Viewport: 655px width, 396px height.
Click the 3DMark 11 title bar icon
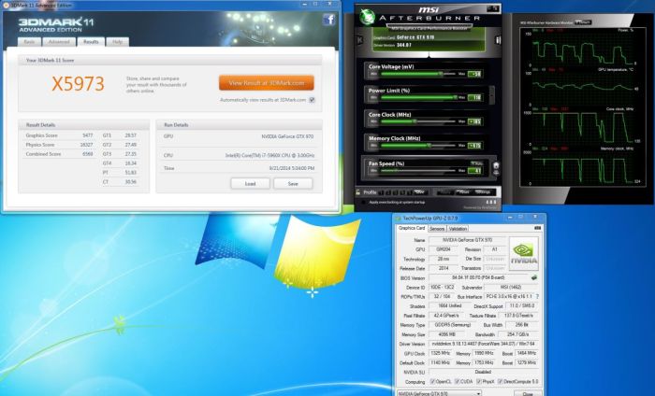(x=5, y=5)
